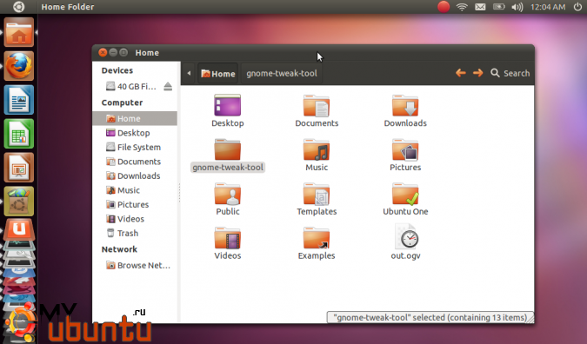Viewport: 587px width, 344px height.
Task: Launch Home Folder from the launcher
Action: click(x=19, y=33)
